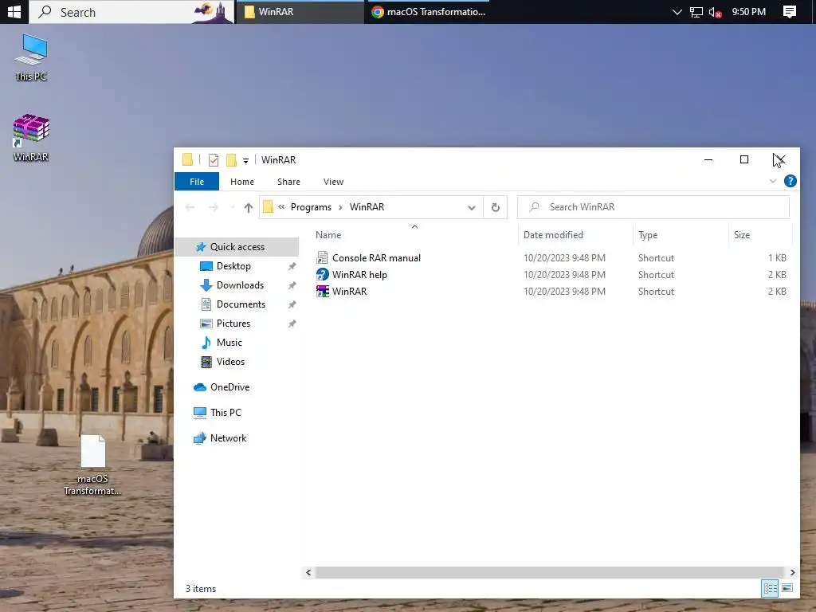The width and height of the screenshot is (816, 612).
Task: Open the File ribbon tab
Action: (197, 182)
